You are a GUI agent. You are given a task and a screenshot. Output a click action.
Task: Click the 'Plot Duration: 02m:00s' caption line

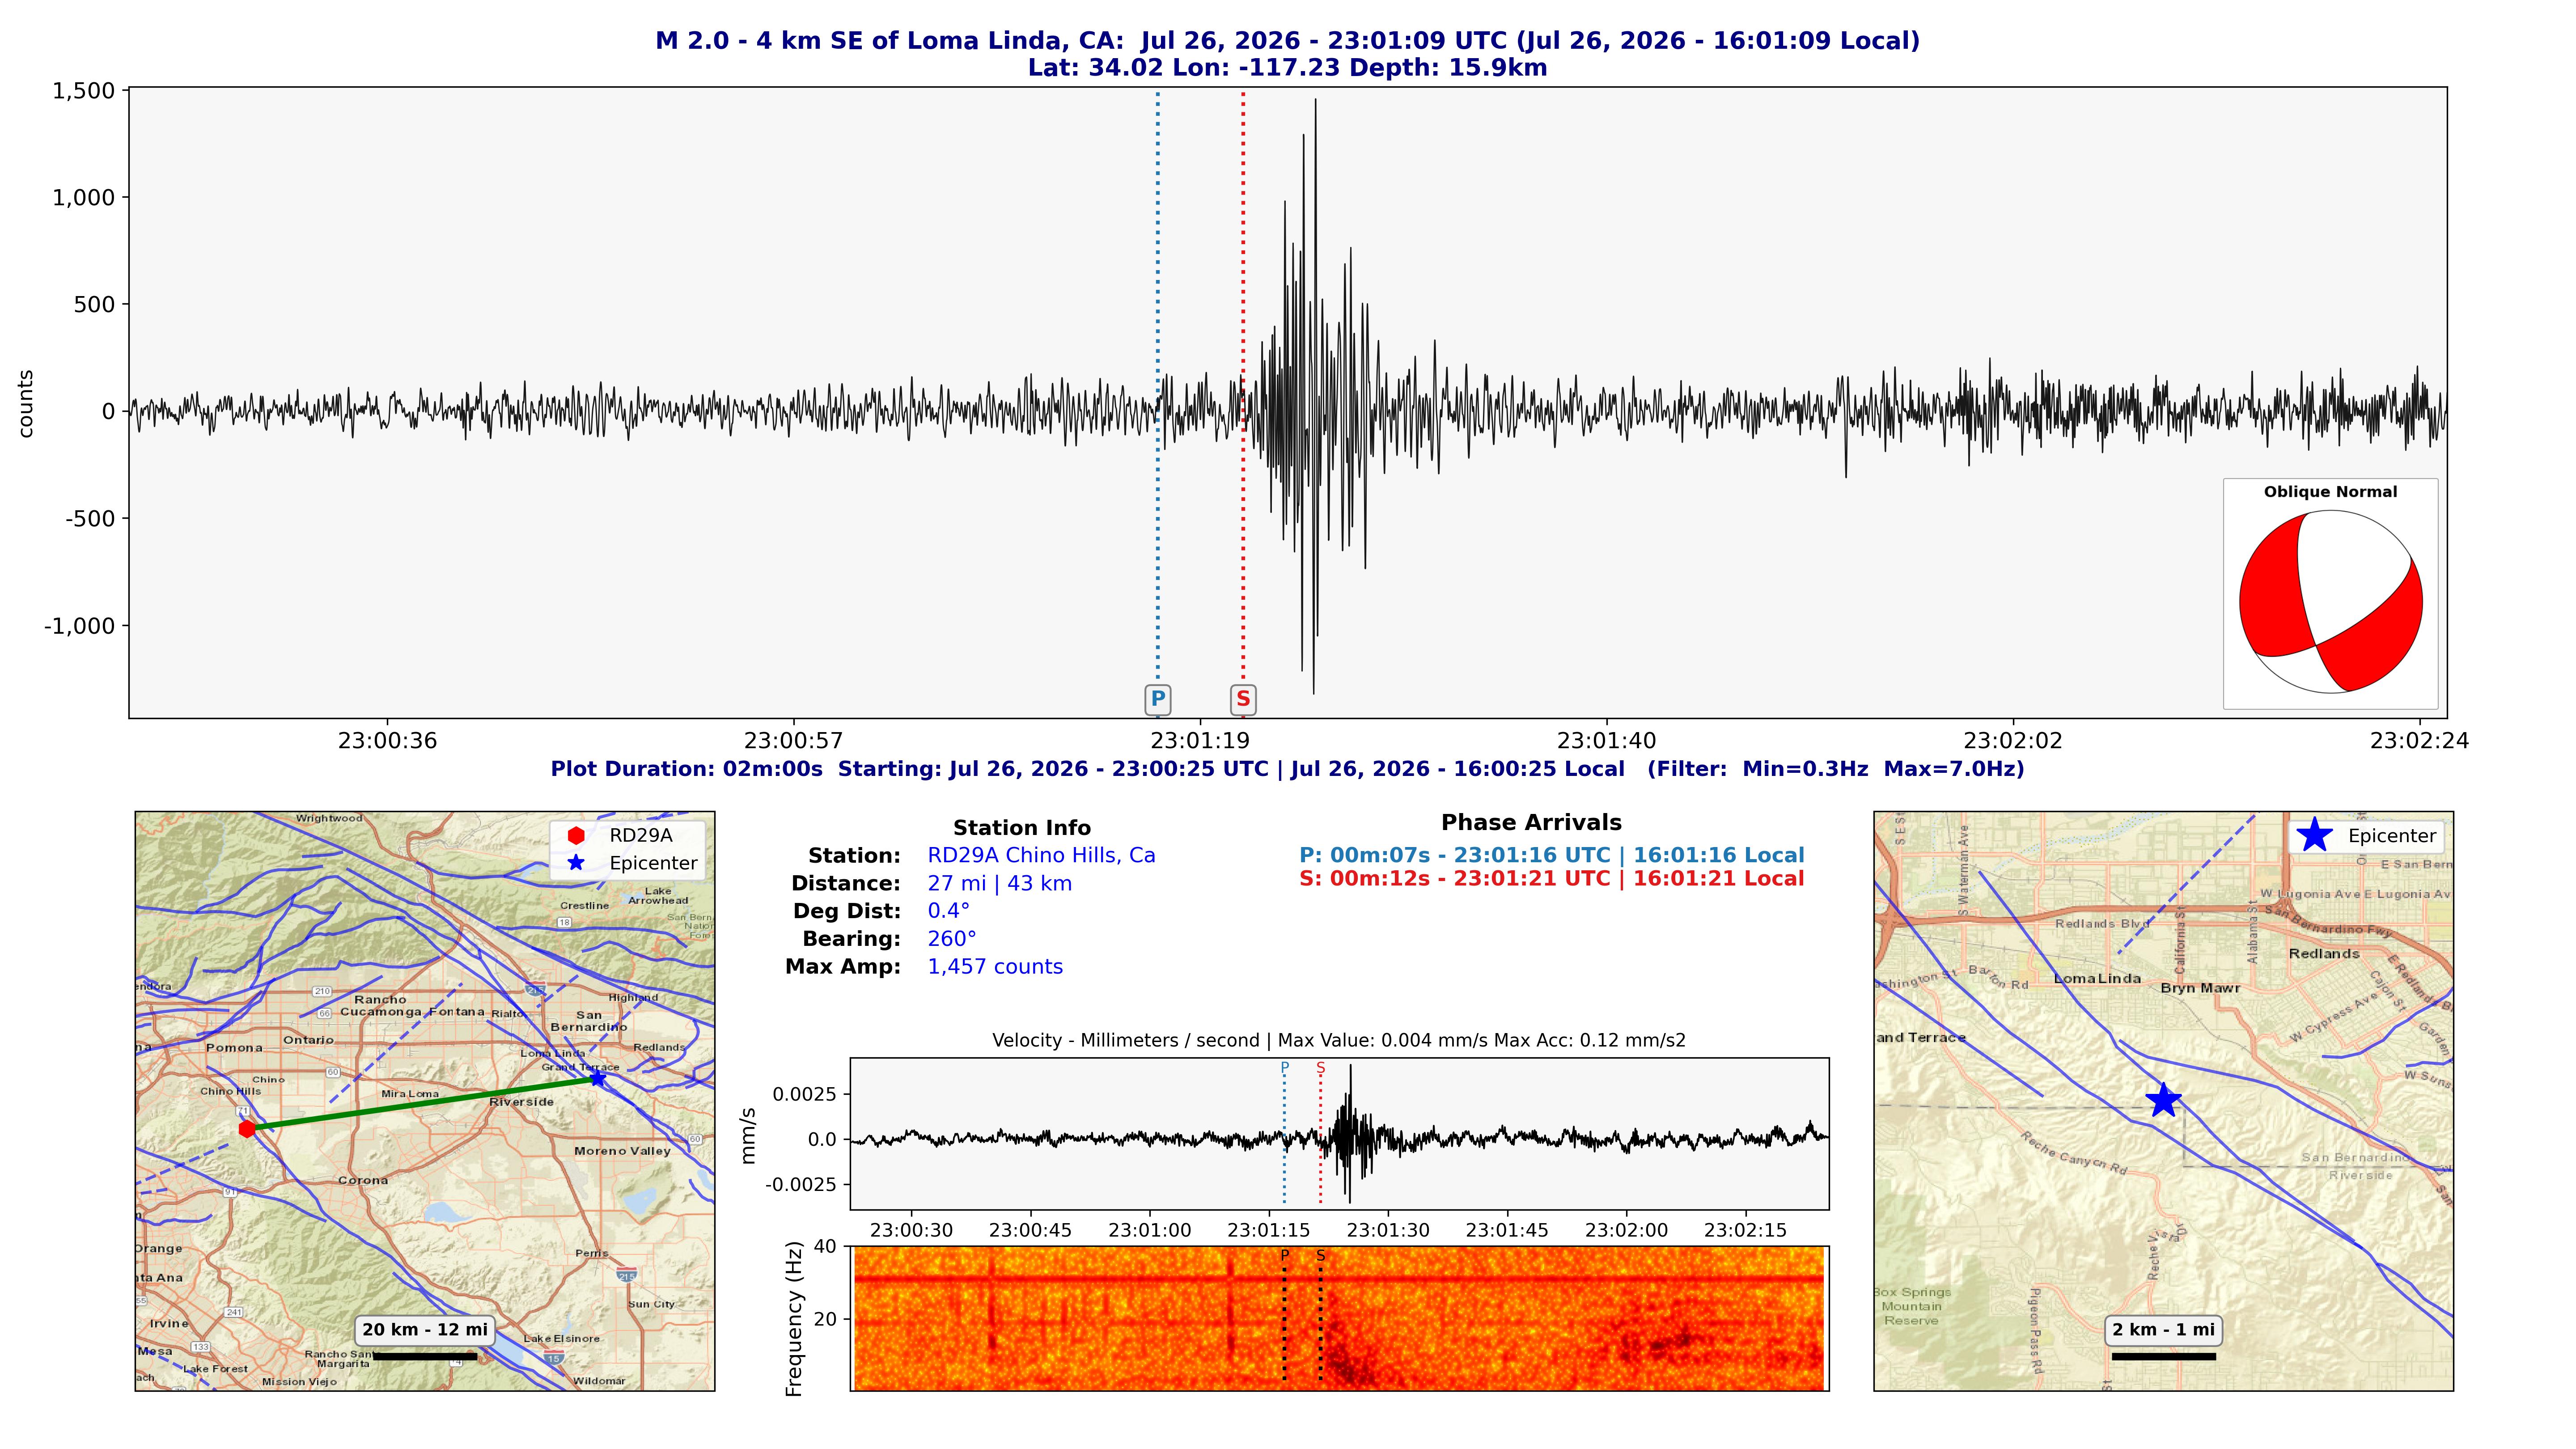(1287, 769)
